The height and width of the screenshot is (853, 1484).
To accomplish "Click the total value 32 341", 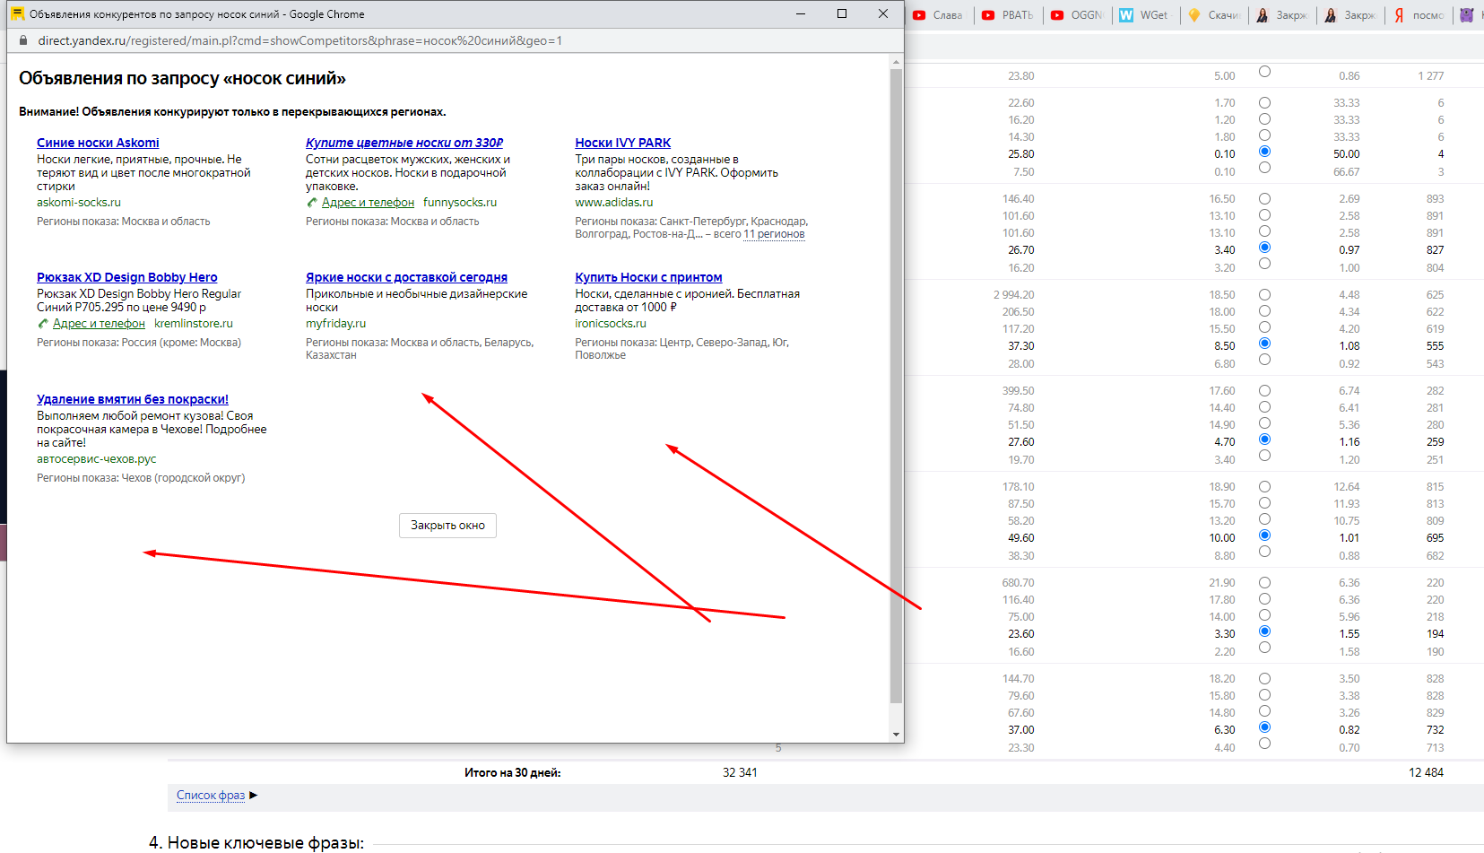I will point(740,772).
